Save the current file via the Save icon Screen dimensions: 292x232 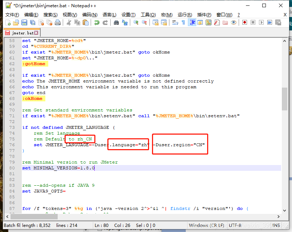[x=24, y=23]
